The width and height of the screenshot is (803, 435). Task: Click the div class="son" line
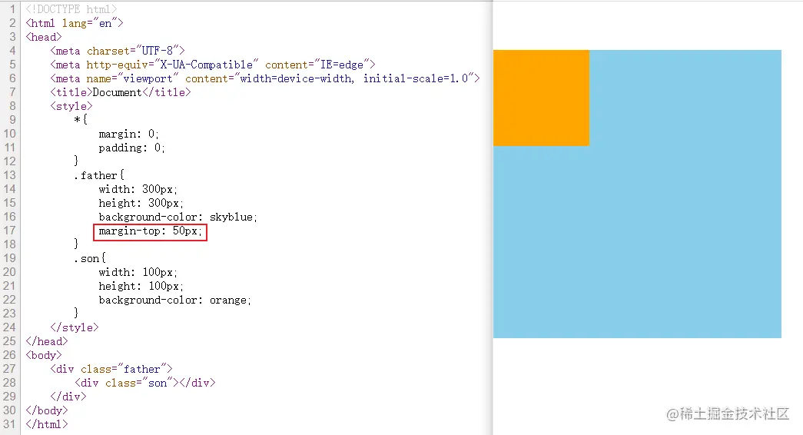point(145,383)
